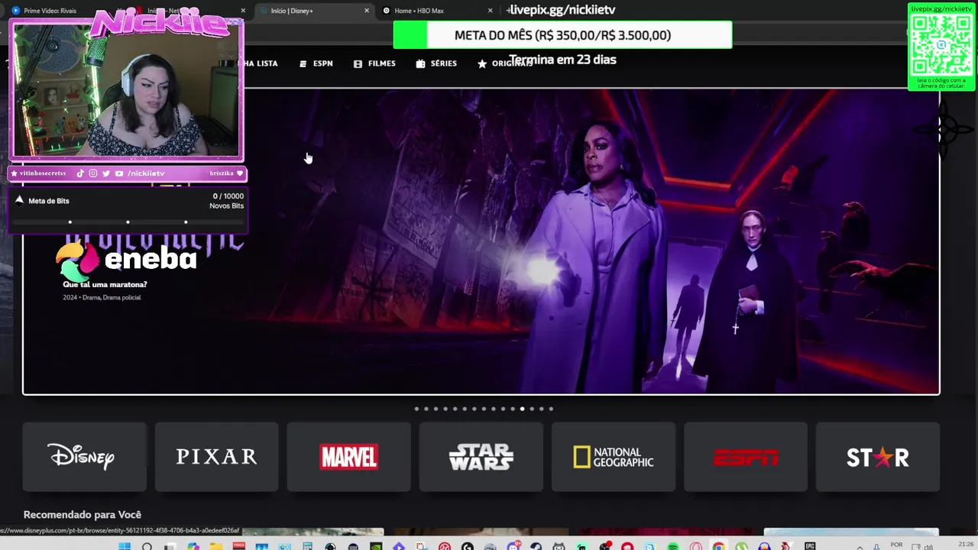Select the Início | Disney+ browser tab

point(306,11)
